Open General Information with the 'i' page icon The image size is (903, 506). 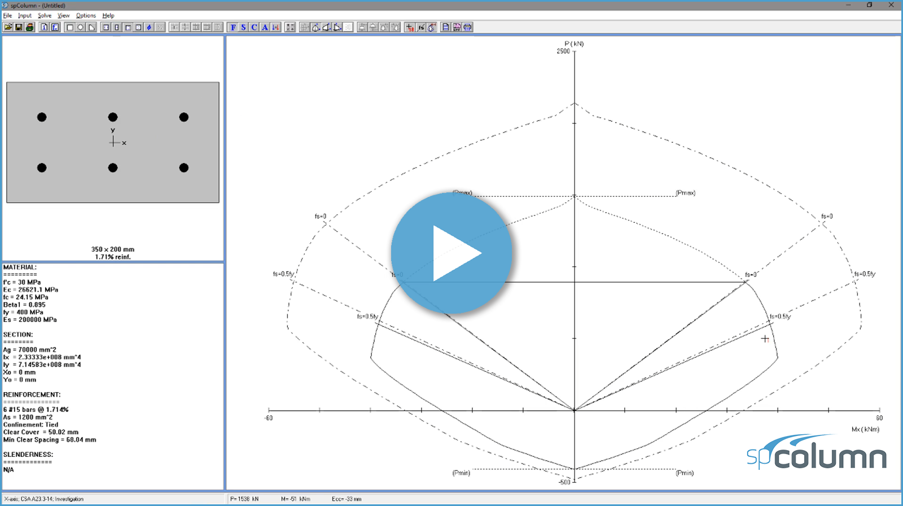44,27
